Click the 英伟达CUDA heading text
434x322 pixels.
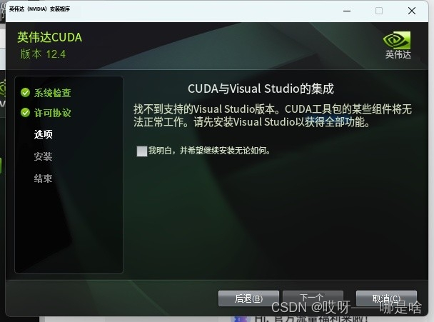[x=50, y=37]
